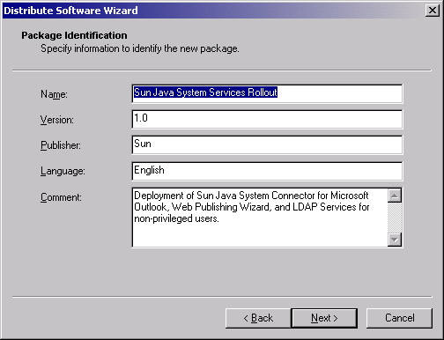The height and width of the screenshot is (340, 444).
Task: Click the Comment scrollbar up arrow
Action: (395, 196)
